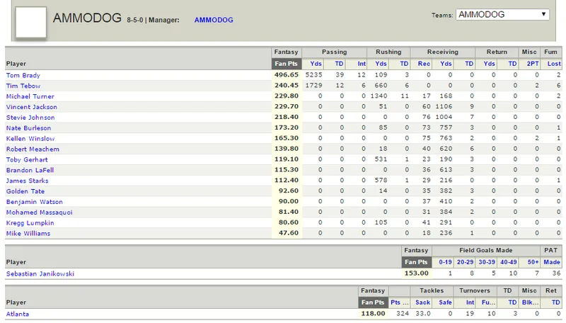Open Vincent Jackson player page

click(x=31, y=106)
